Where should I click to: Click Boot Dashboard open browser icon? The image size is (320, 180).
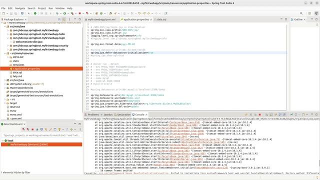[x=37, y=129]
